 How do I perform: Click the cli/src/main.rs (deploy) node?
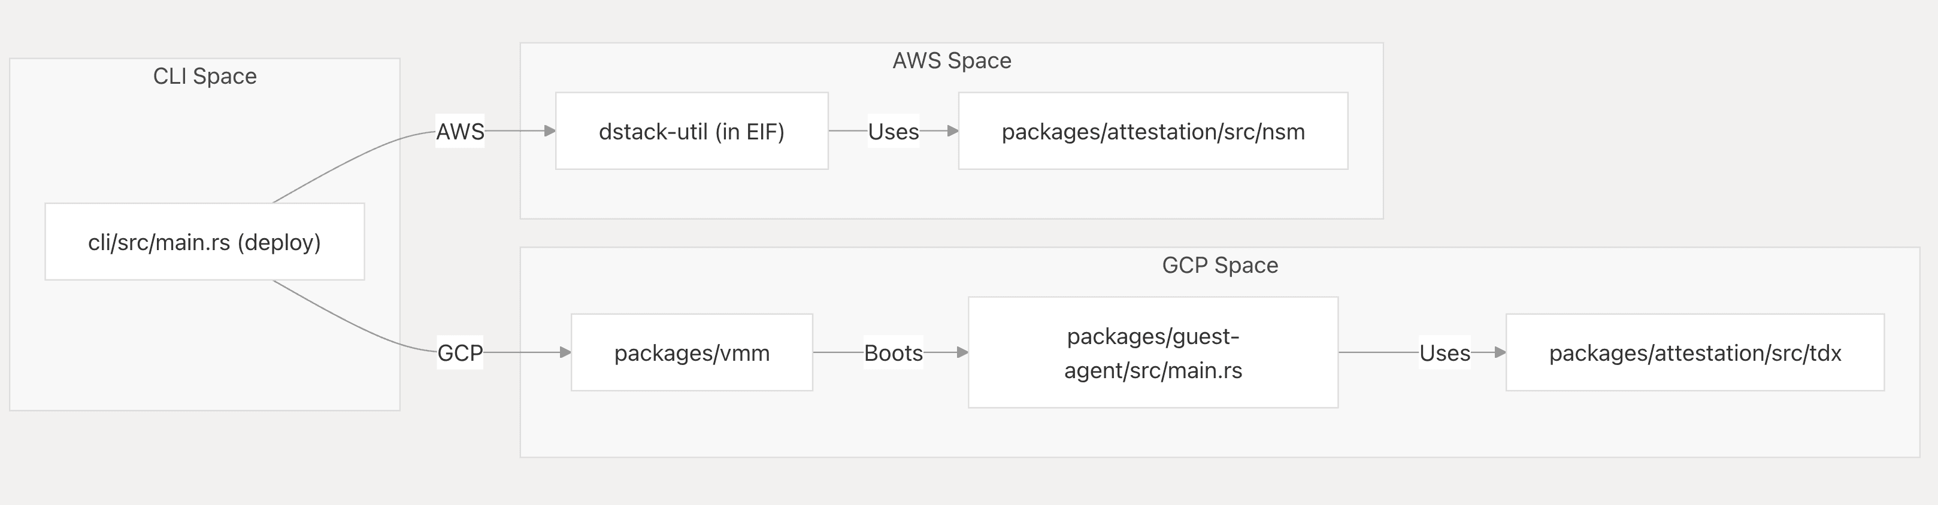[205, 242]
